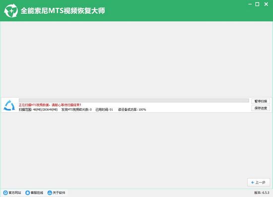Click the scan progress bar

(x=134, y=100)
